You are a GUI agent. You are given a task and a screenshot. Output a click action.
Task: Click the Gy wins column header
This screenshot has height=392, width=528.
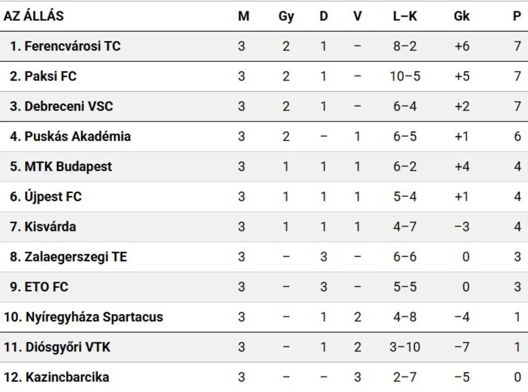coord(286,17)
